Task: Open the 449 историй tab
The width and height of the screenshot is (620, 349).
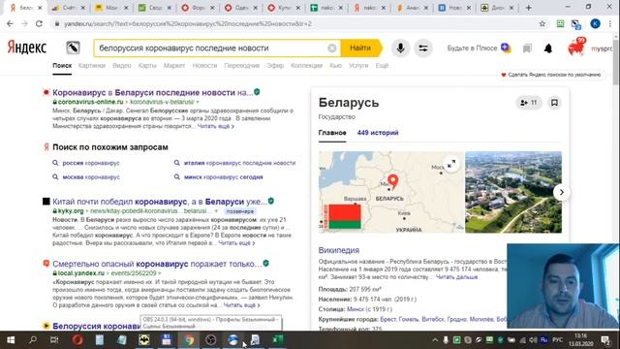Action: coord(378,133)
